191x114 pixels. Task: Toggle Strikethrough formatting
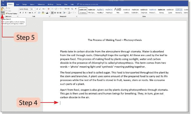point(30,13)
